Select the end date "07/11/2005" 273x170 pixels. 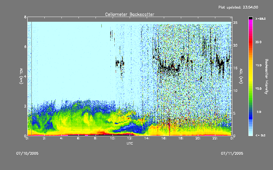tap(232, 153)
